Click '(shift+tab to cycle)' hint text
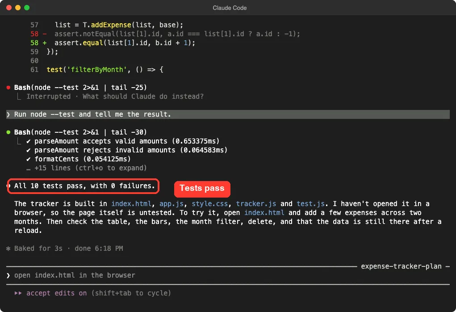 point(131,293)
